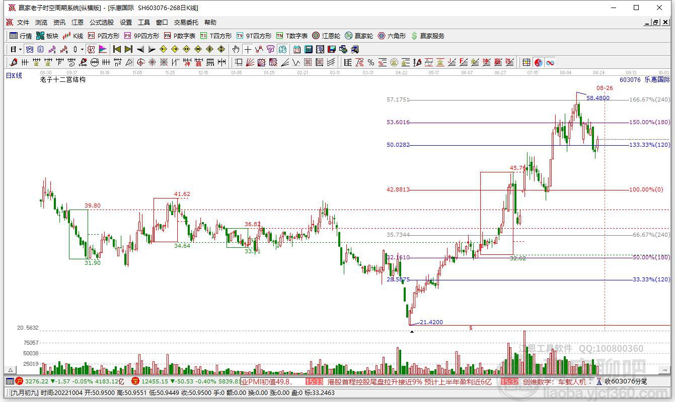Open the 9P四方形 tool
Image resolution: width=675 pixels, height=402 pixels.
pyautogui.click(x=142, y=36)
